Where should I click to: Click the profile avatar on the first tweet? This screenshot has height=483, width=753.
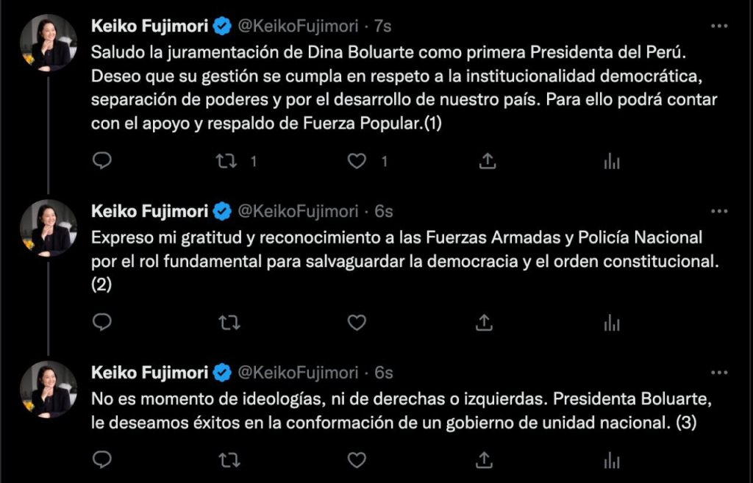49,42
